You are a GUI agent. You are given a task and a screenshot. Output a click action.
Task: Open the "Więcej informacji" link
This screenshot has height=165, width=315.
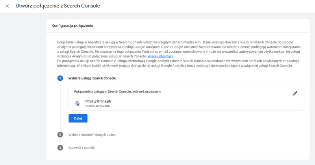160,56
